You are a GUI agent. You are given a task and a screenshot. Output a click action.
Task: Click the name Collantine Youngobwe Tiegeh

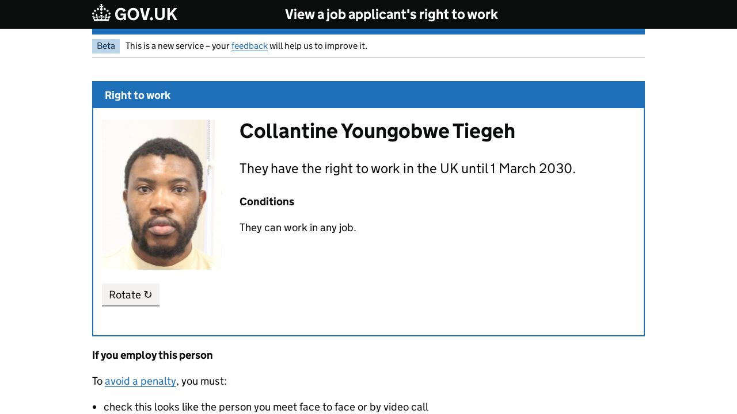tap(377, 131)
